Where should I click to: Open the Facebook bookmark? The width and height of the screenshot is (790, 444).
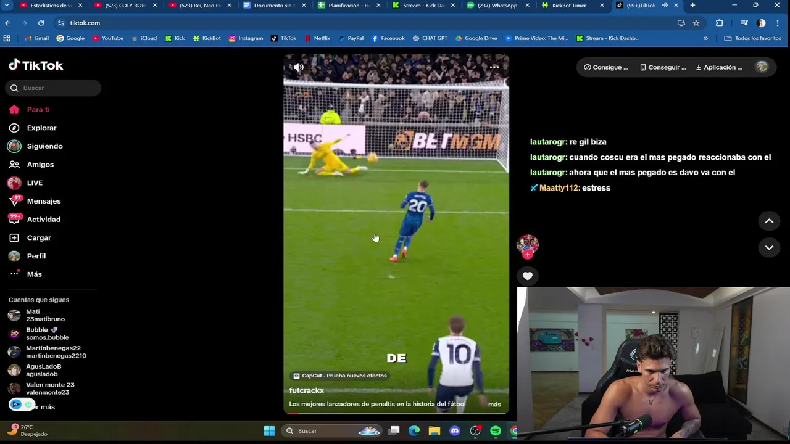pyautogui.click(x=388, y=38)
